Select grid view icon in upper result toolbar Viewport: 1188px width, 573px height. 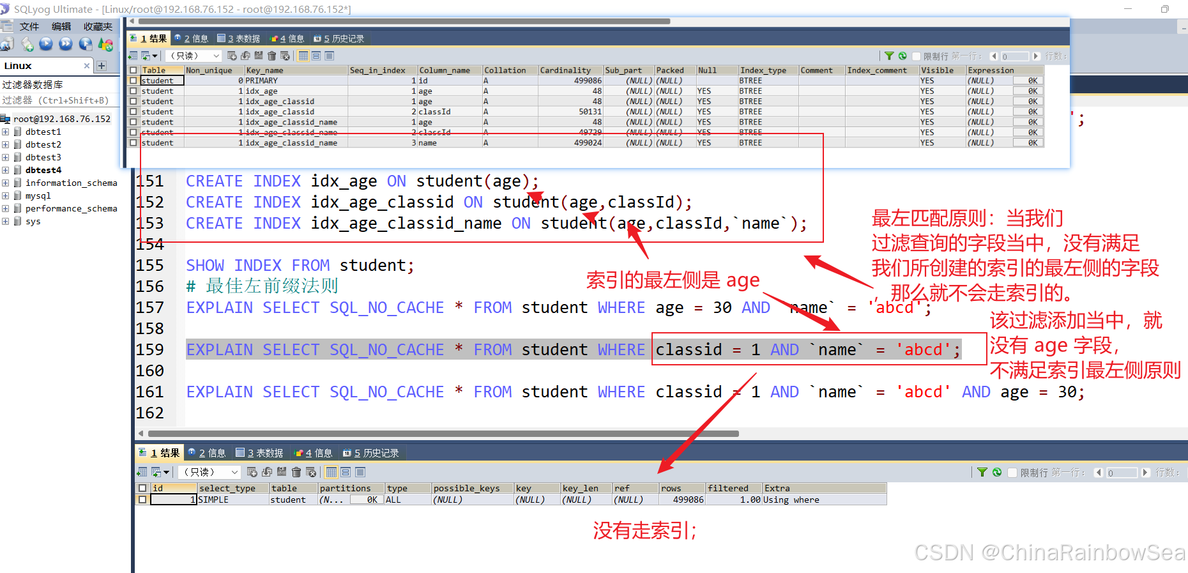tap(303, 56)
